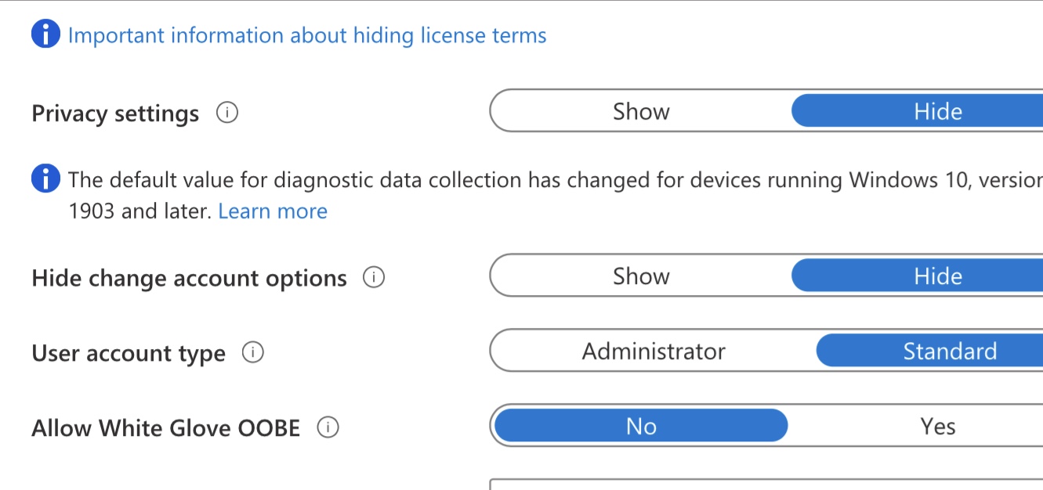Screen dimensions: 1043x490
Task: Open important information about hiding license terms
Action: (x=307, y=34)
